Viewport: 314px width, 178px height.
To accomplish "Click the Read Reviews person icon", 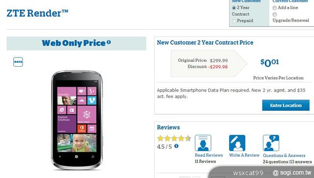I will pos(203,143).
